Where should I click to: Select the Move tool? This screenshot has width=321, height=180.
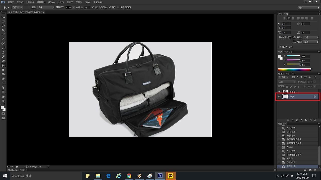(x=3, y=17)
